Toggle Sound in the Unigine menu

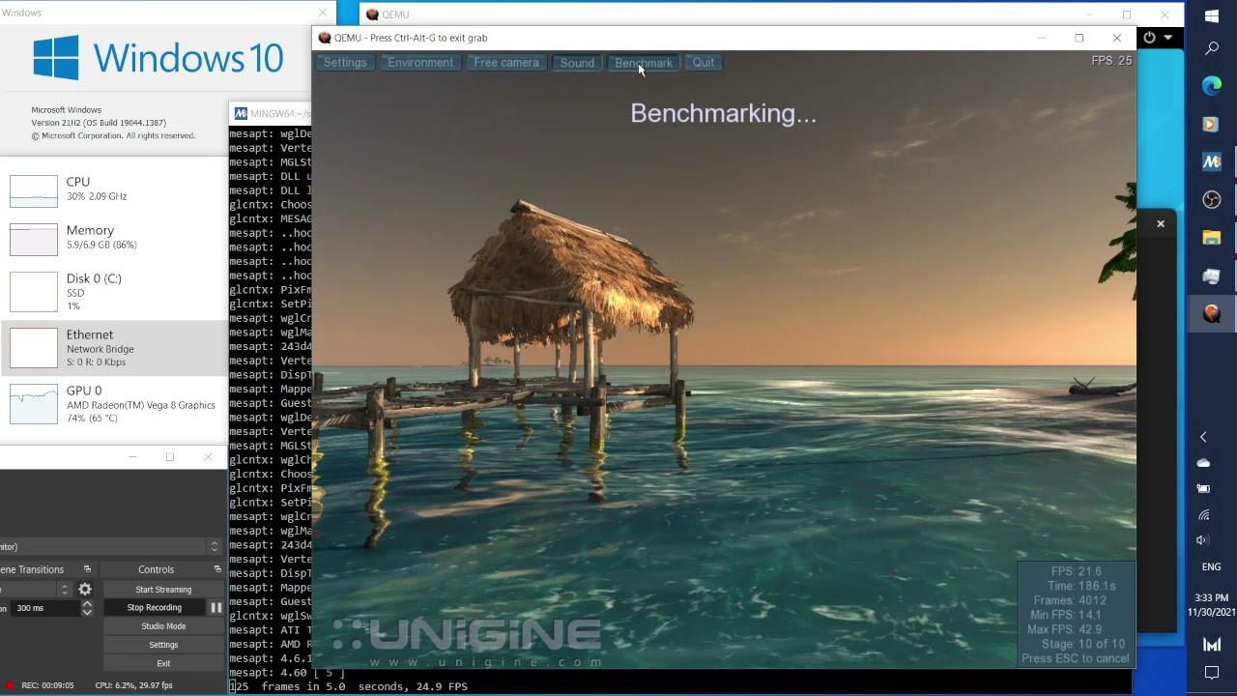coord(577,63)
